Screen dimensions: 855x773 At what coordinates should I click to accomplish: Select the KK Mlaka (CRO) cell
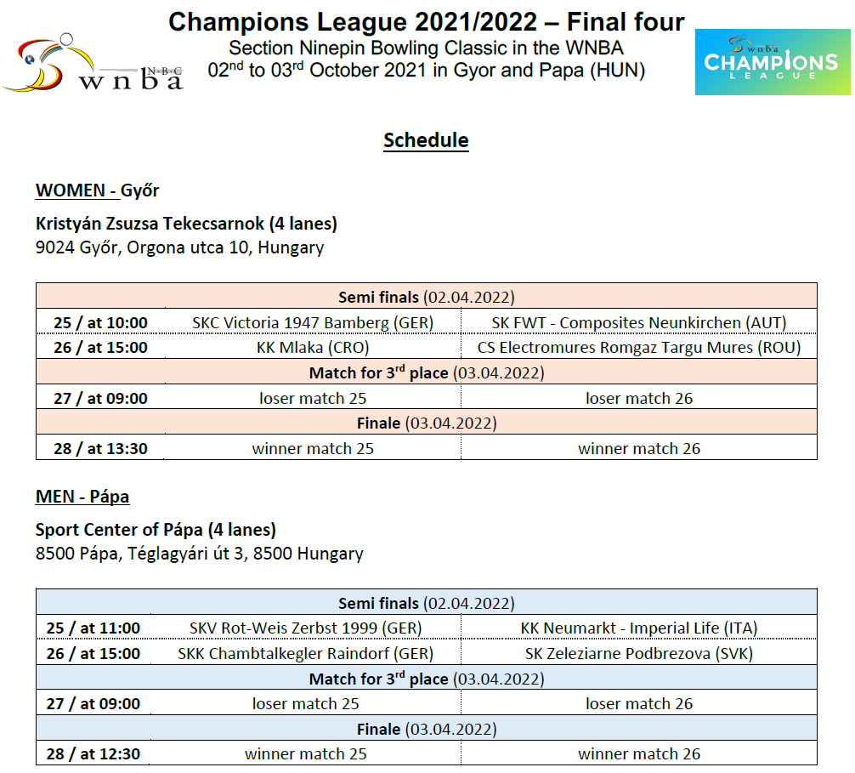tap(313, 347)
